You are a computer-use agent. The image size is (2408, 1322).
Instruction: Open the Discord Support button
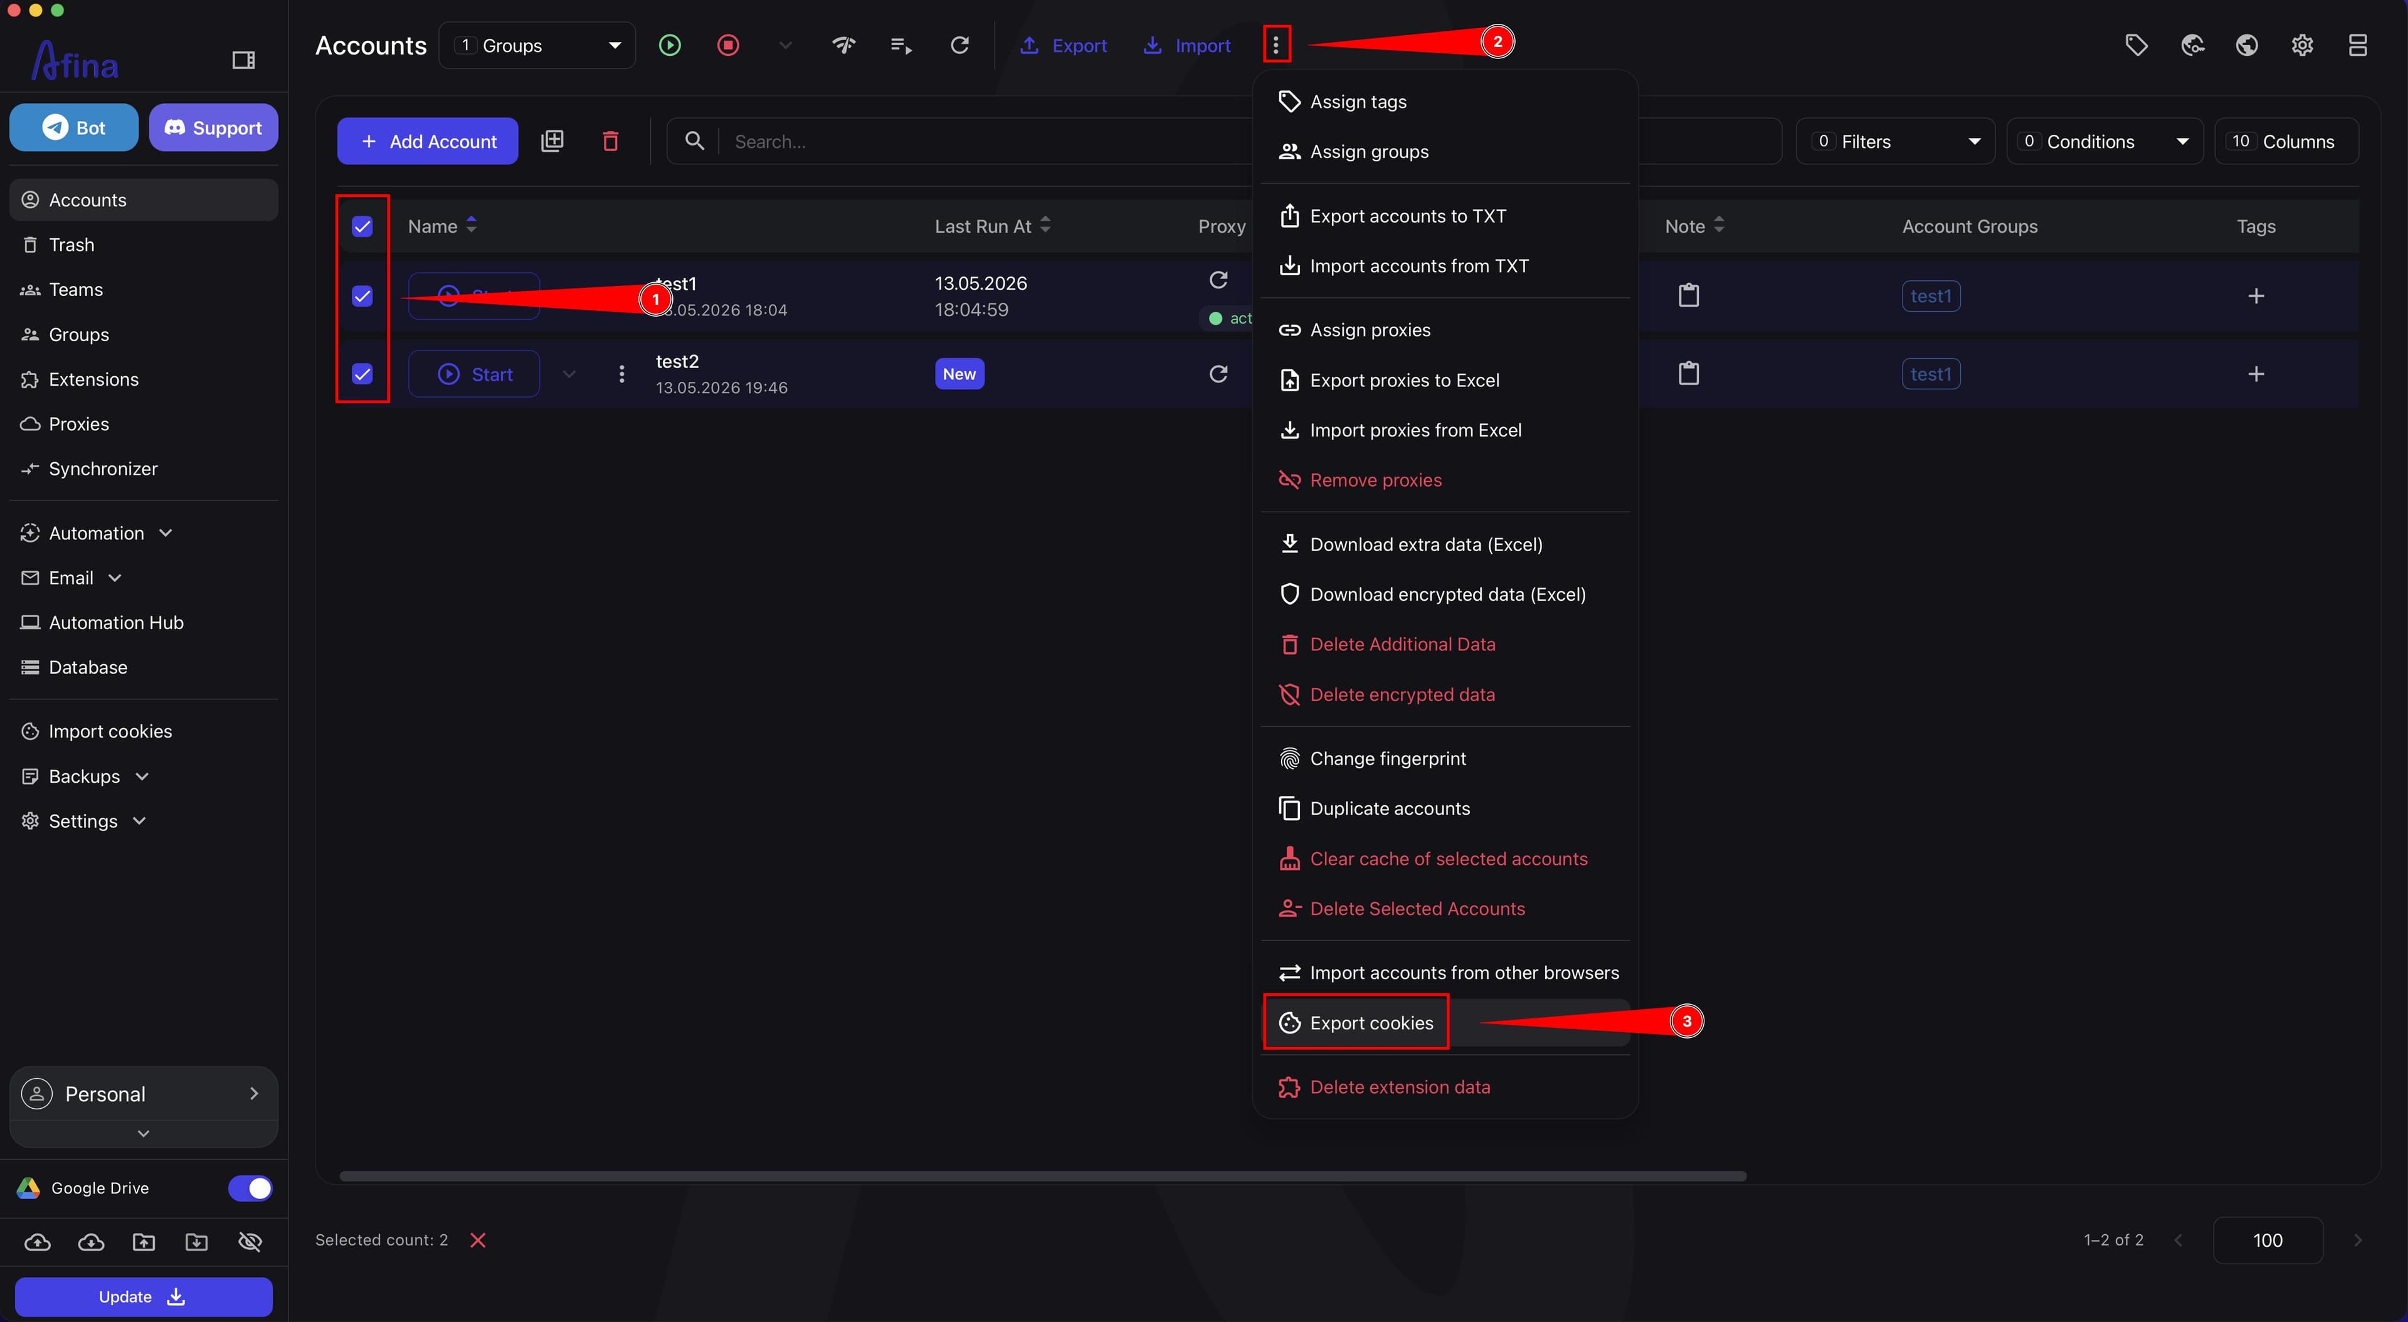coord(213,127)
